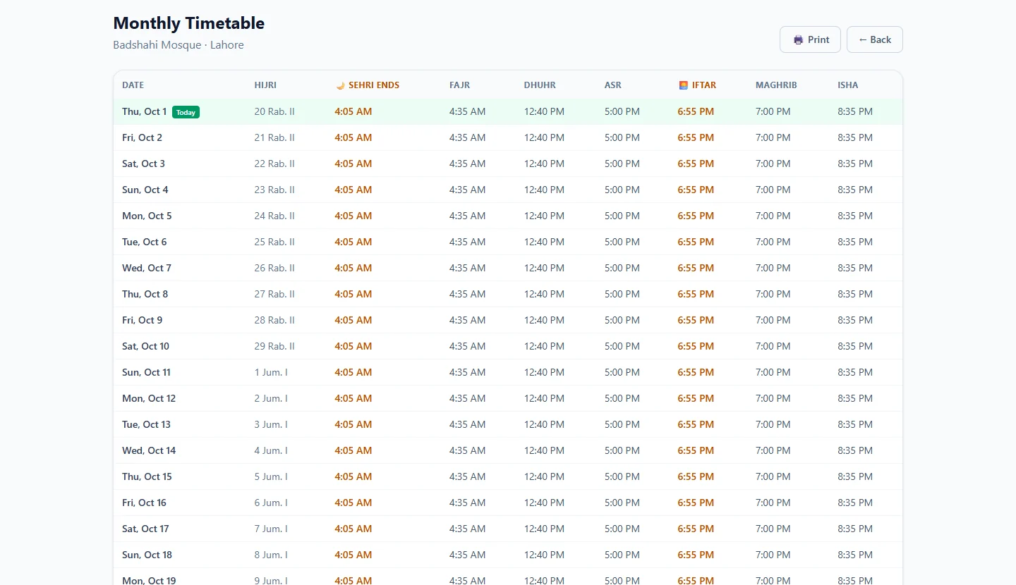Click Fajr time in Fri, Oct 16 row
Viewport: 1016px width, 585px height.
tap(468, 503)
